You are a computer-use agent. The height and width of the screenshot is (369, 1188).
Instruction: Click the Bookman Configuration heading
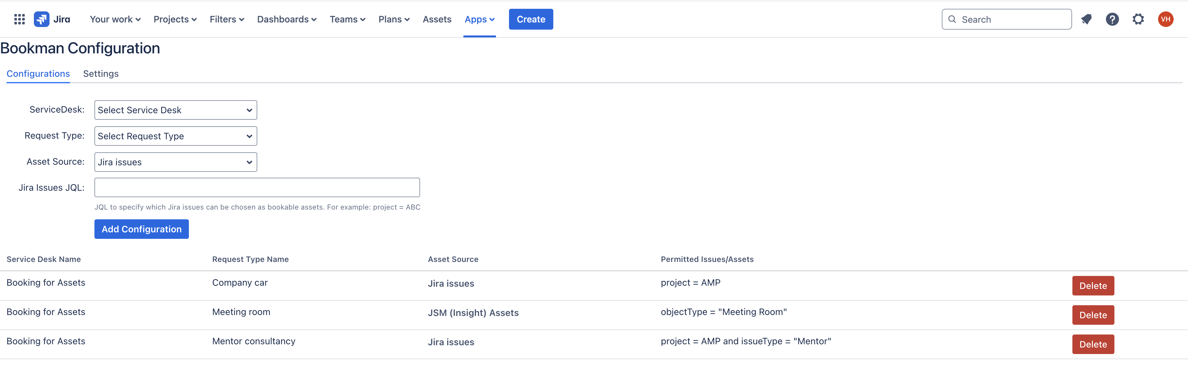80,48
